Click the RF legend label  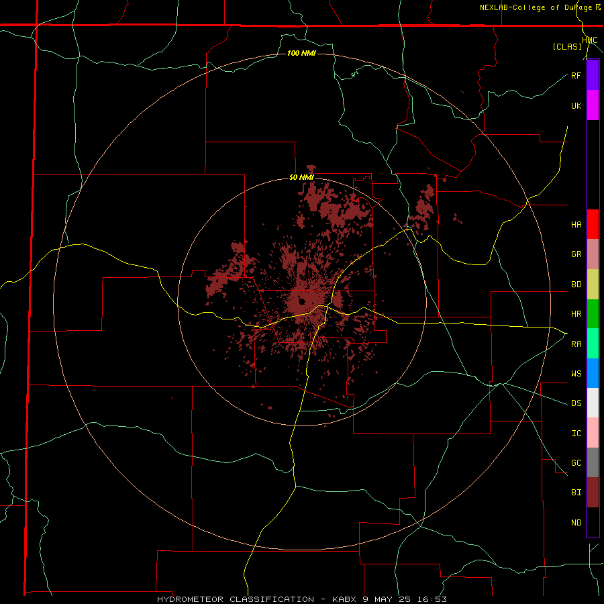(576, 75)
